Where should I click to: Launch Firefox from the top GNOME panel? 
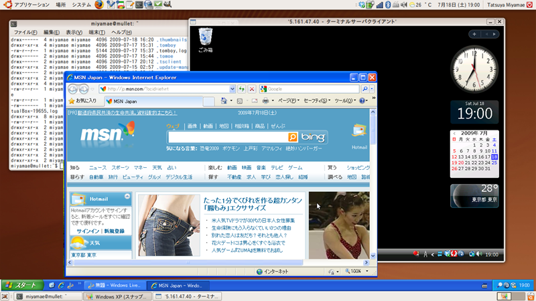99,5
